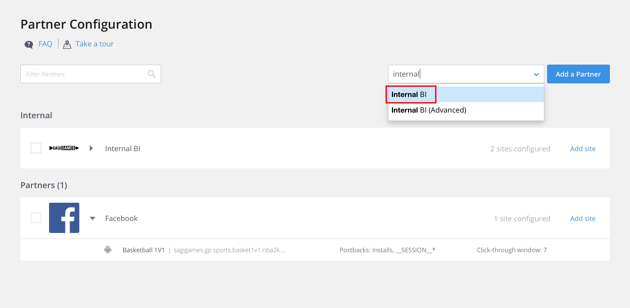Open the FAQ link
Image resolution: width=630 pixels, height=308 pixels.
click(45, 44)
